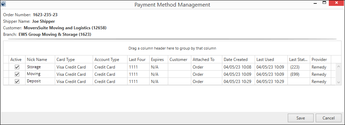Image resolution: width=345 pixels, height=125 pixels.
Task: Click the grid scrollbar up arrow
Action: 338,66
